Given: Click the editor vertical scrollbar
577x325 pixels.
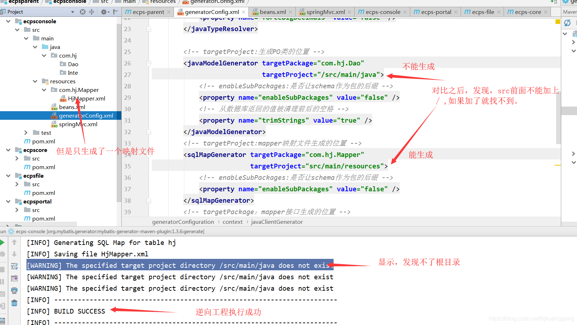Looking at the screenshot, I should [558, 118].
